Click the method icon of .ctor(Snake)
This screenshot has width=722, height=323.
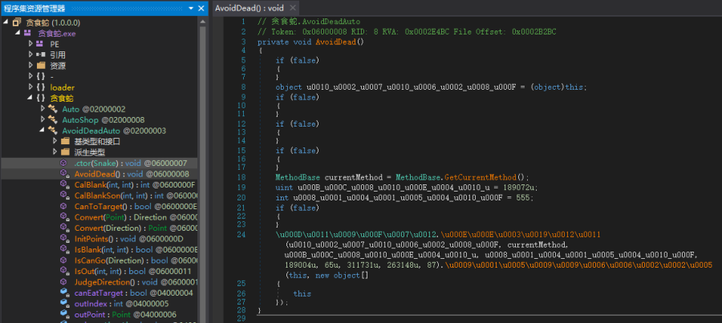[64, 163]
